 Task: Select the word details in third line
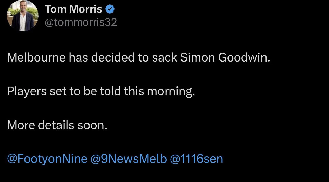pos(56,125)
